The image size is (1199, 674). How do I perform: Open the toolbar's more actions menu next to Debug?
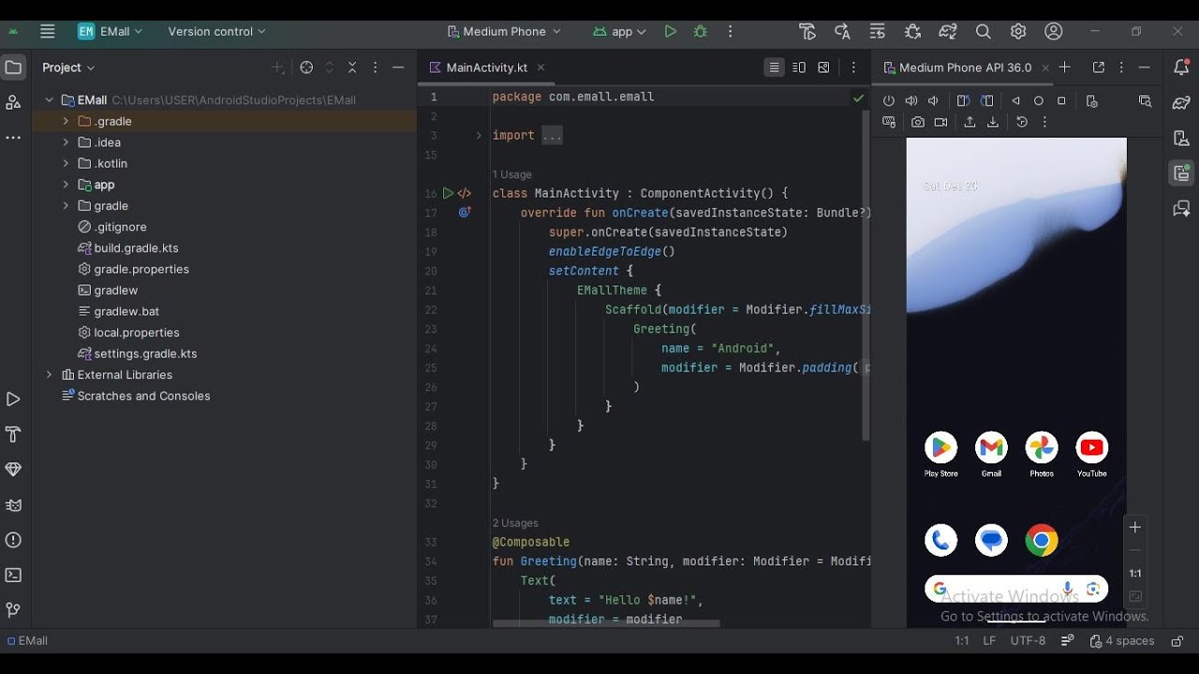point(731,31)
